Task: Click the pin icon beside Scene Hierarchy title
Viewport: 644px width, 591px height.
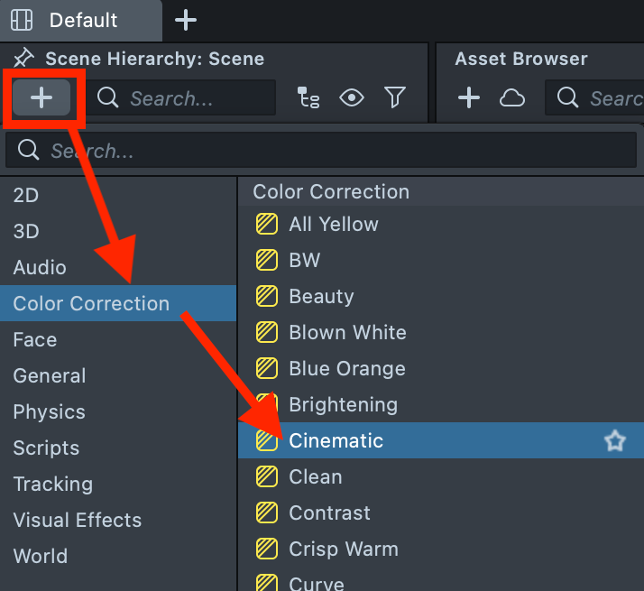Action: pyautogui.click(x=24, y=60)
